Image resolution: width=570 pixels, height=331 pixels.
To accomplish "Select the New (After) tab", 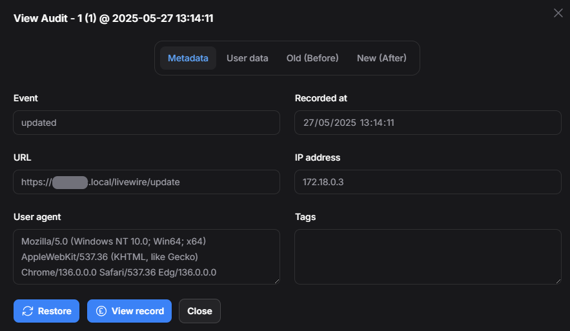I will point(382,58).
